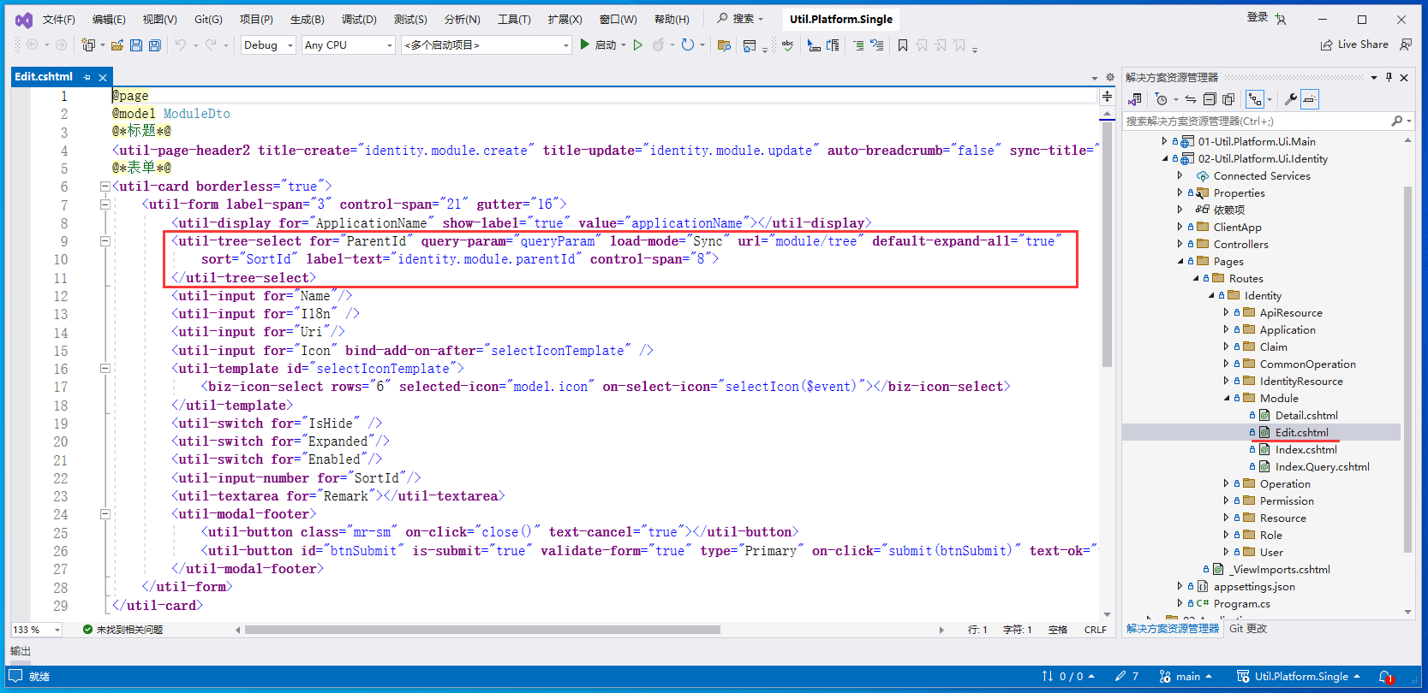Open the startup projects (多个启动项目) dropdown

tap(487, 45)
